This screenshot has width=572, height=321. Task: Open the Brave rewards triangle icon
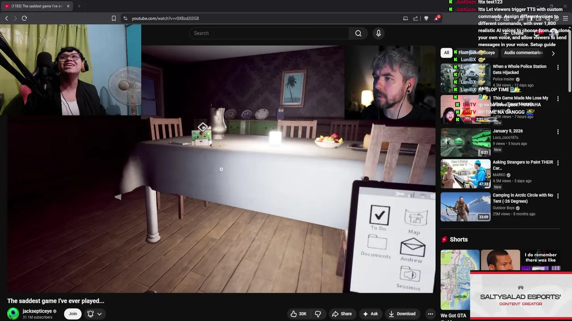[437, 18]
